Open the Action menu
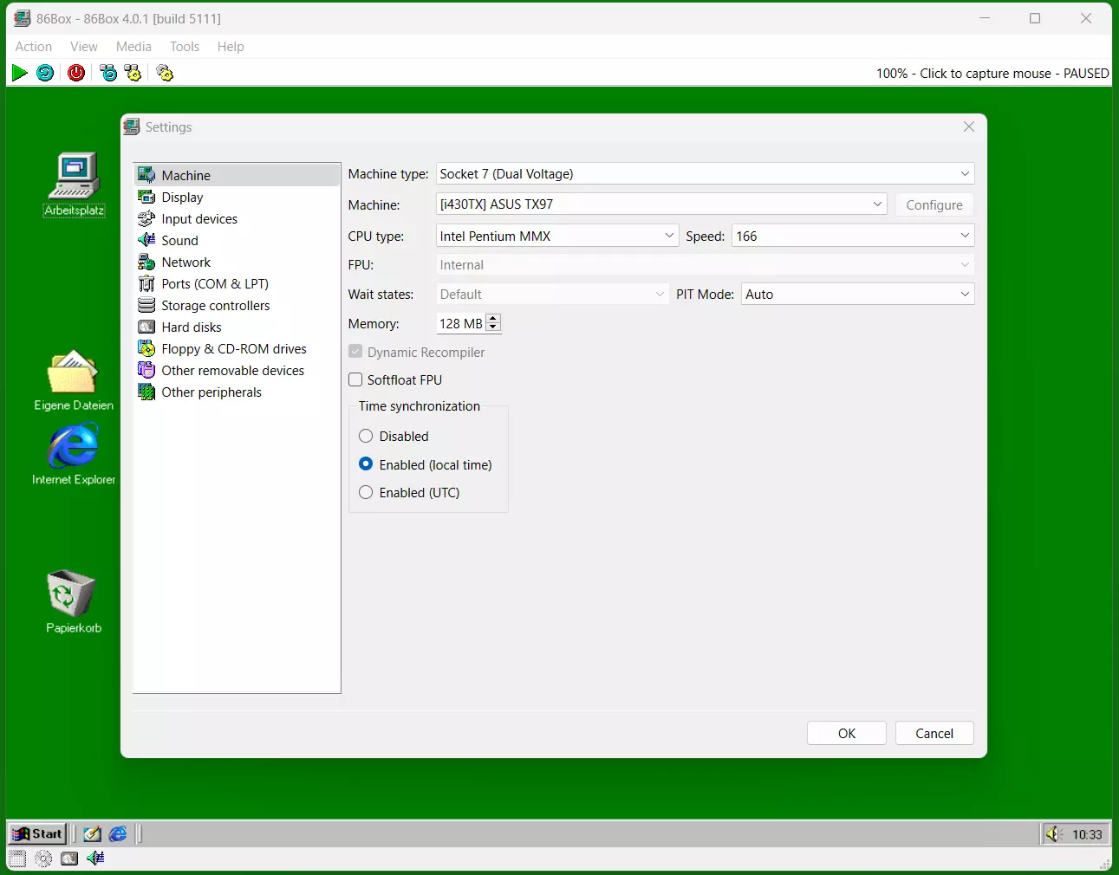1119x875 pixels. [34, 47]
